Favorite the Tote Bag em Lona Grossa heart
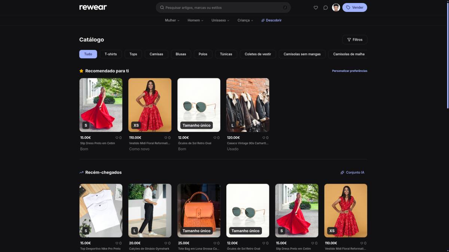This screenshot has height=252, width=449. click(214, 243)
